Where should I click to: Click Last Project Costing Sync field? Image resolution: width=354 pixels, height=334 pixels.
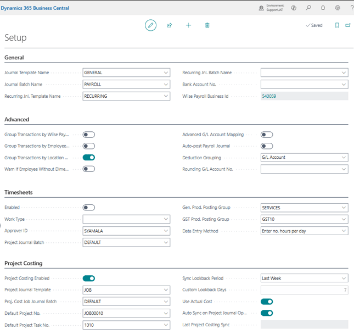click(x=305, y=325)
